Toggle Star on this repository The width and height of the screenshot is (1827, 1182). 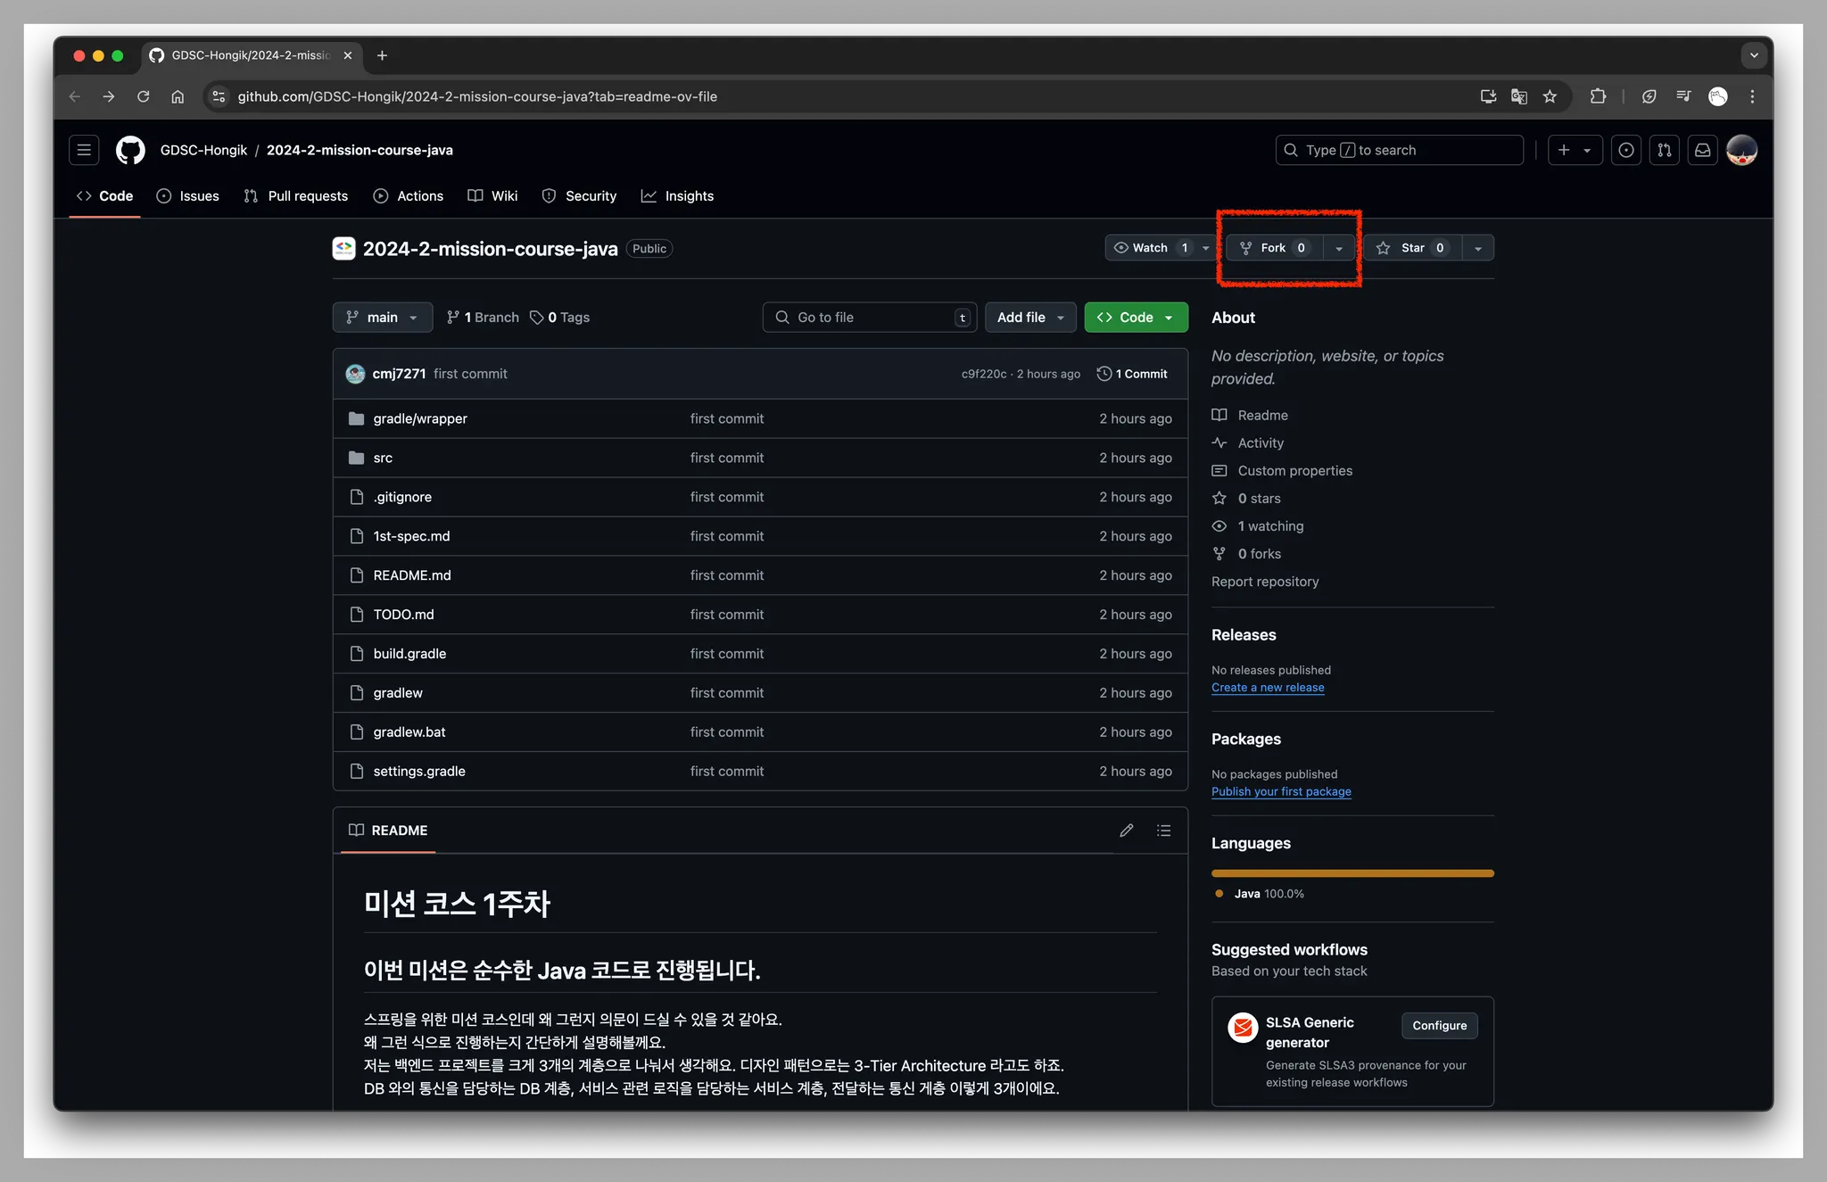click(x=1412, y=248)
